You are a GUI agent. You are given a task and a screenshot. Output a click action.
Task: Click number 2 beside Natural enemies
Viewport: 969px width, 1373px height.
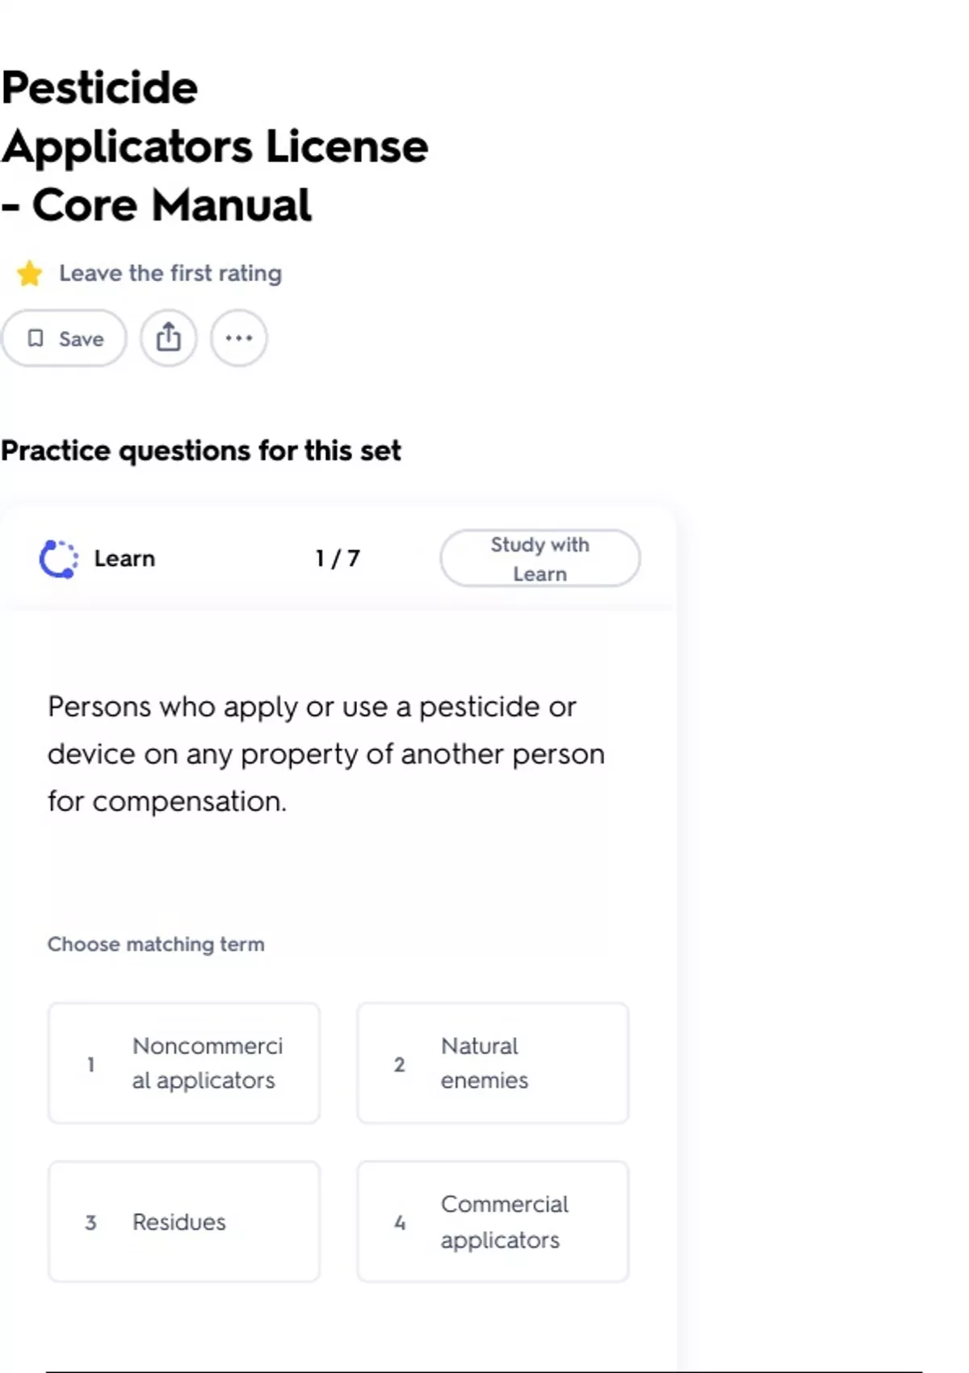pos(399,1064)
